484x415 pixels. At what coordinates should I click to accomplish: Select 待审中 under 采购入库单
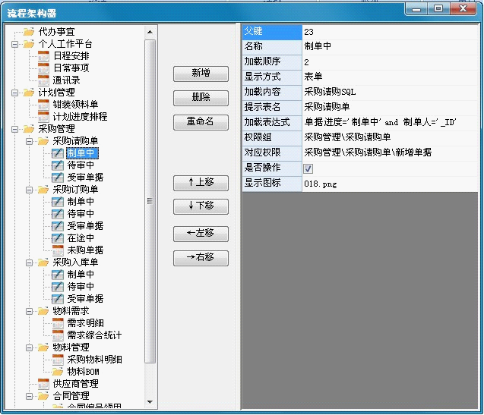point(81,287)
